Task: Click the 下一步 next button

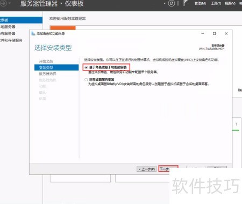Action: [x=168, y=169]
